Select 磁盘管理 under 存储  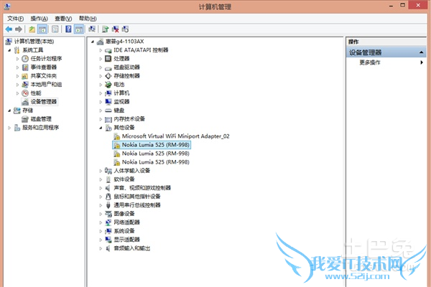coord(41,119)
